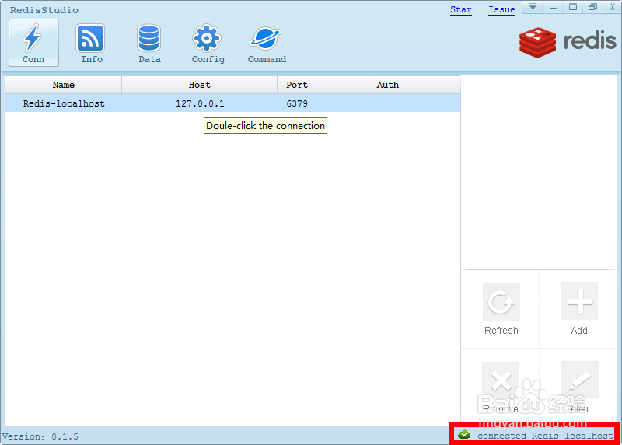
Task: Click the 6379 port cell
Action: coord(297,103)
